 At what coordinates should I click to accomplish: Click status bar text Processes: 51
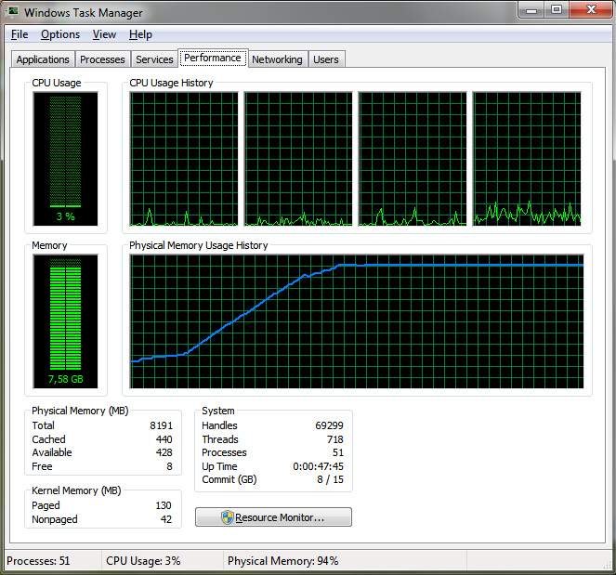(38, 561)
